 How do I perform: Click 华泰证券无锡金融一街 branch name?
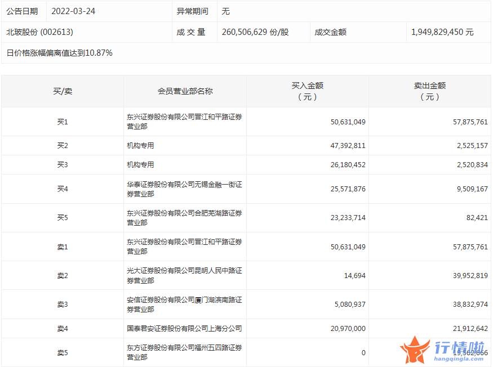[184, 189]
